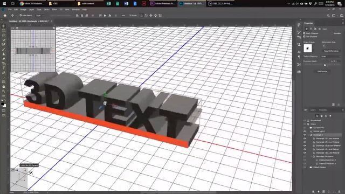
Task: Toggle visibility of Rectangle 1 Extrusion Material
Action: pos(305,145)
